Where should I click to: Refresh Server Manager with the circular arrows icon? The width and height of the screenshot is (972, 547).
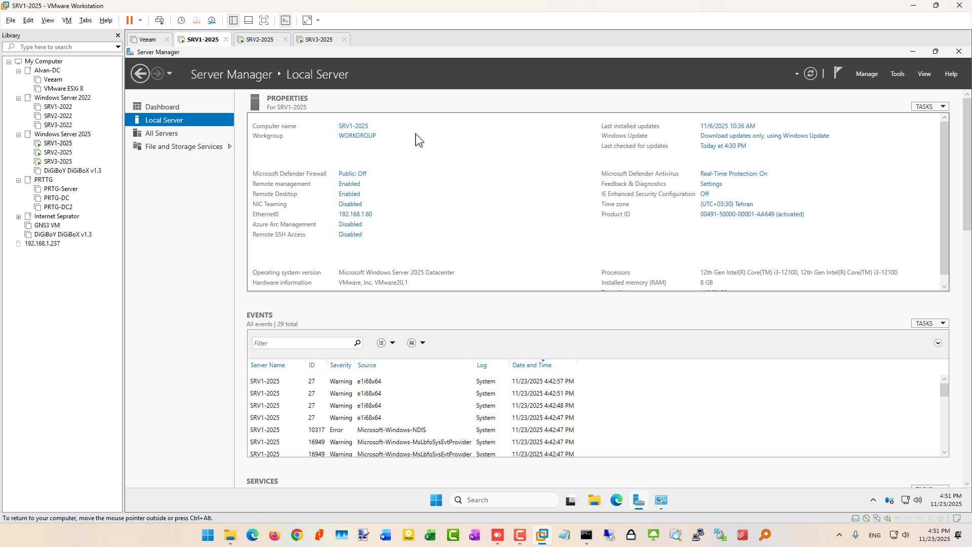point(811,74)
